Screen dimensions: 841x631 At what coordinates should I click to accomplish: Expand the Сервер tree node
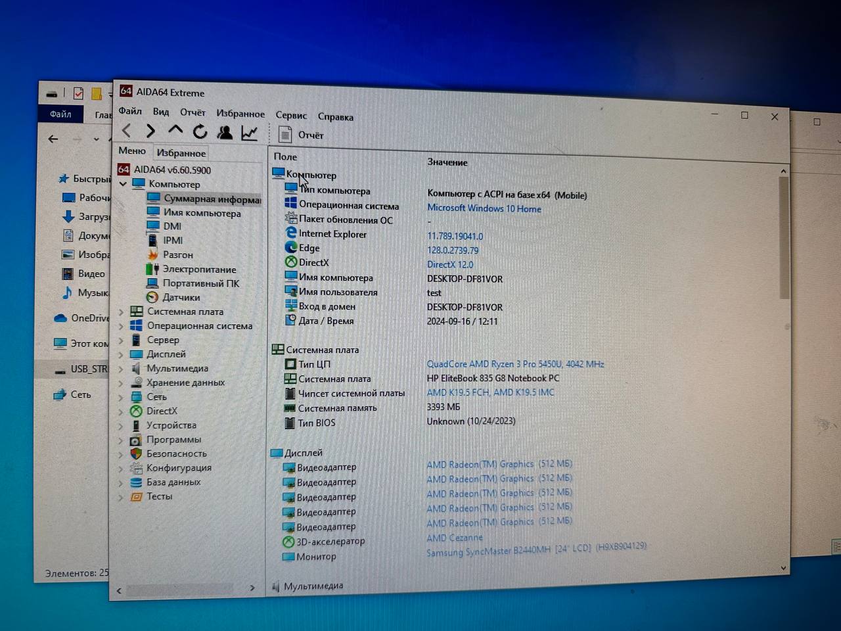[x=121, y=340]
